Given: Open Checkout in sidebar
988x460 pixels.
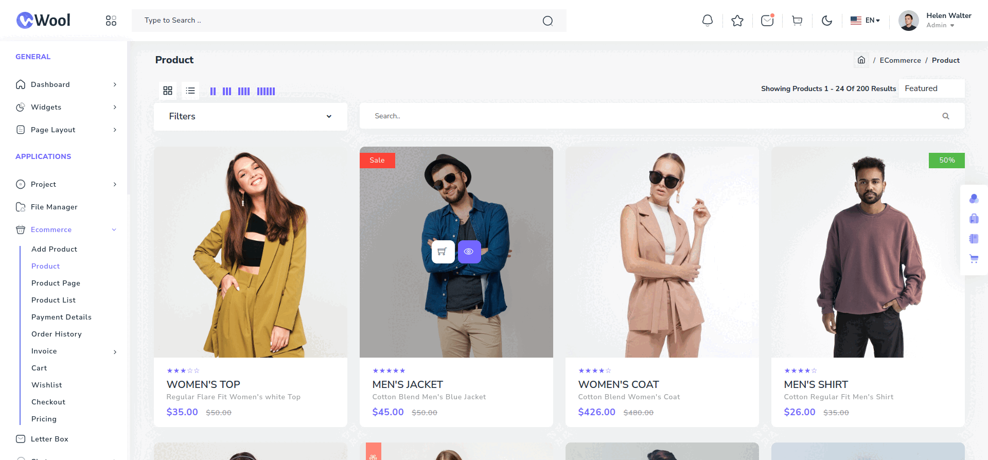Looking at the screenshot, I should click(48, 402).
